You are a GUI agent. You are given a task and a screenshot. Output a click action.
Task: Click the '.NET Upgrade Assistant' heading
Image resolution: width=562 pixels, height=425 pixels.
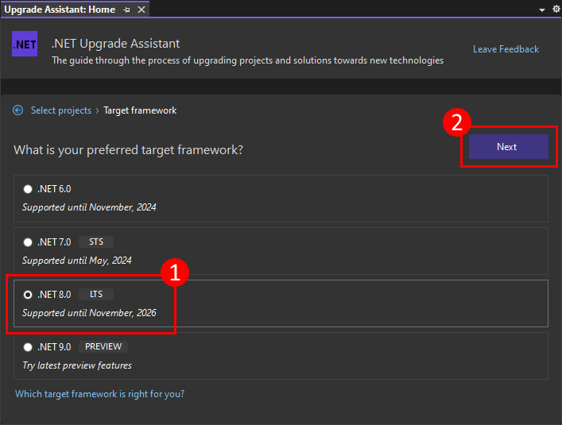click(x=115, y=44)
